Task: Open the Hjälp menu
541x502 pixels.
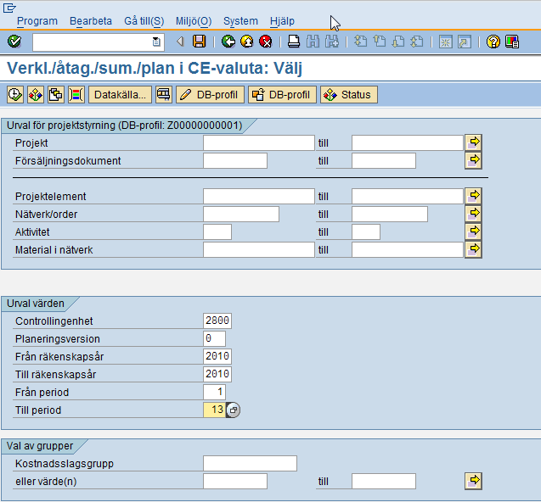Action: pos(282,21)
